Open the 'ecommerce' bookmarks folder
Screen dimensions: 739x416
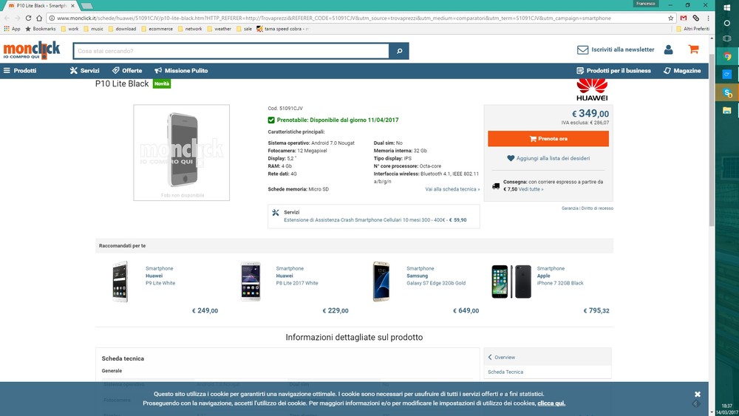(x=157, y=29)
